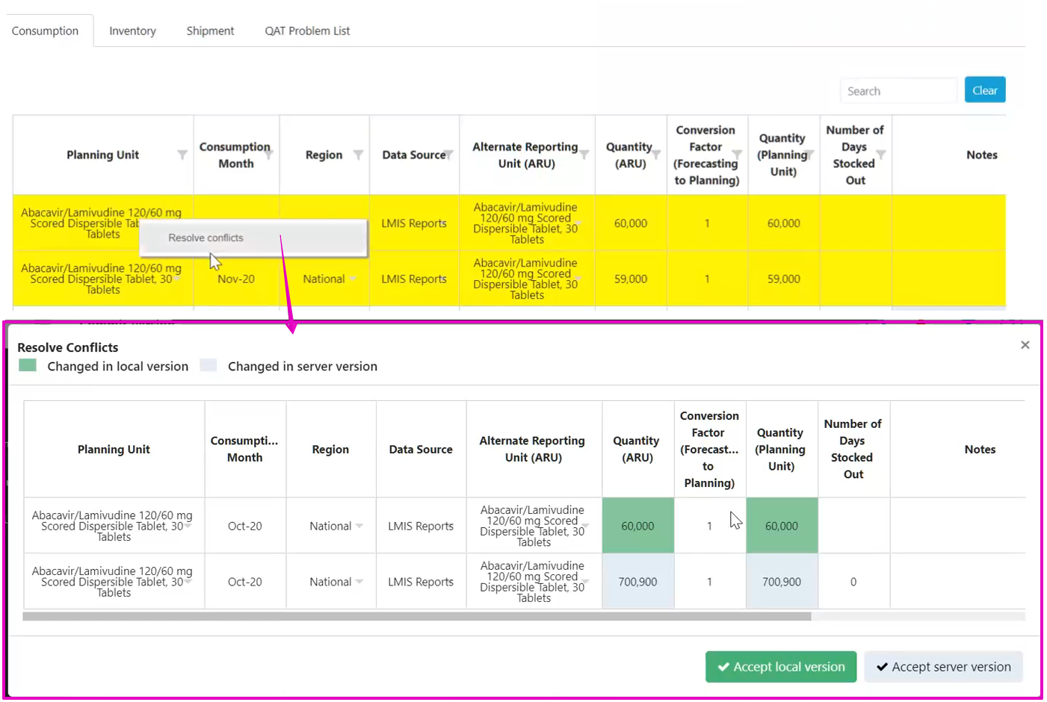1047x702 pixels.
Task: Click the light blue server version legend swatch
Action: (209, 365)
